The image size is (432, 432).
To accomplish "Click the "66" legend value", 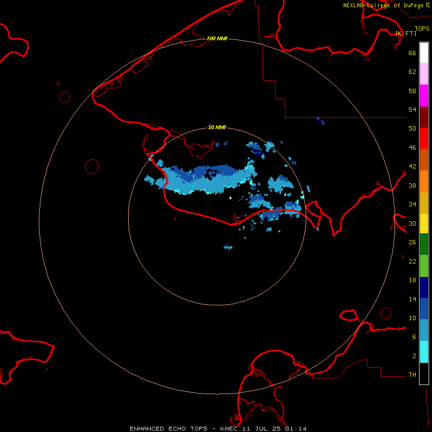I will pyautogui.click(x=412, y=53).
